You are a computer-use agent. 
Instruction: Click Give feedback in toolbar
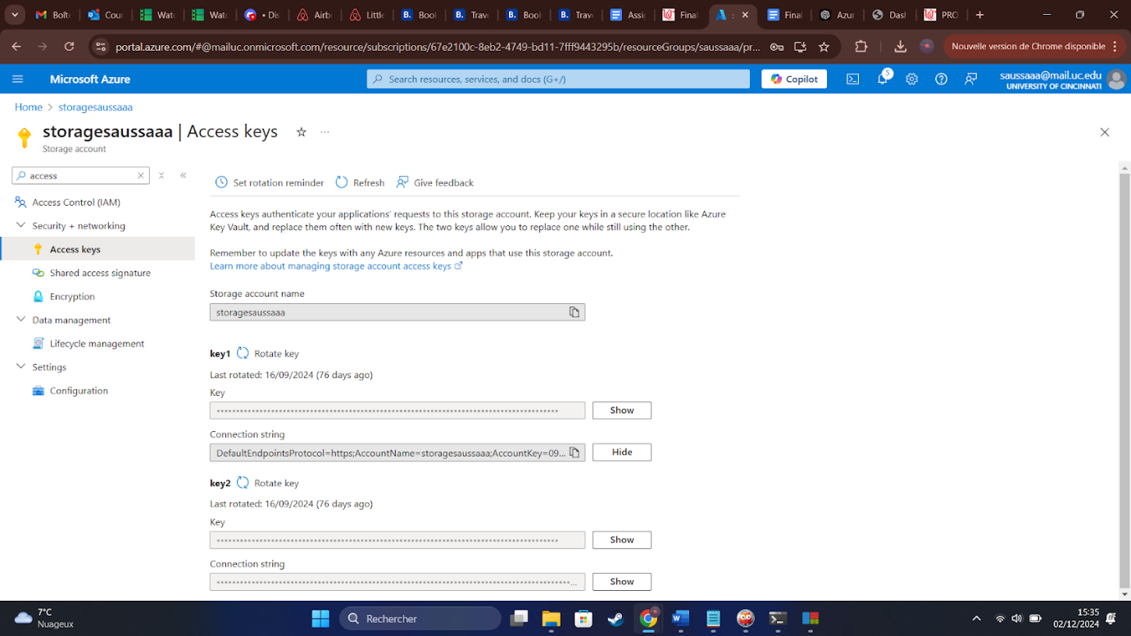(x=435, y=183)
